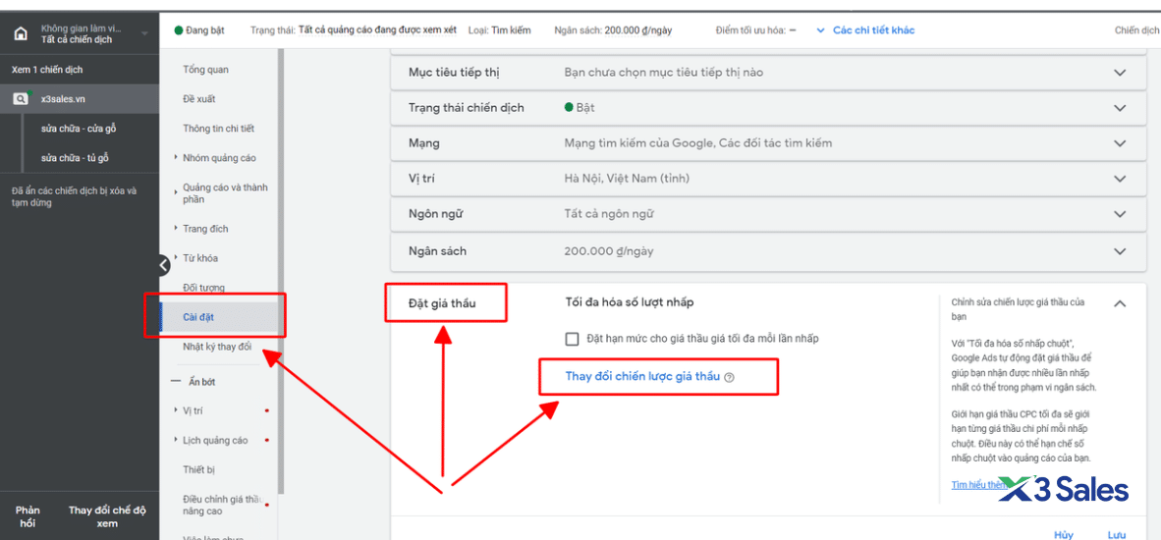Click the Chiến dịch label at top right
The image size is (1161, 540).
(x=1137, y=30)
